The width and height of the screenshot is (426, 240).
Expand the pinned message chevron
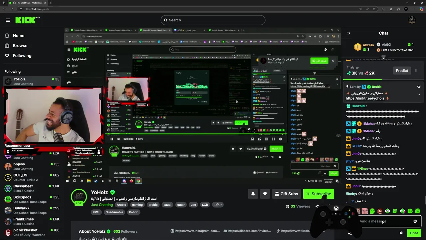419,95
